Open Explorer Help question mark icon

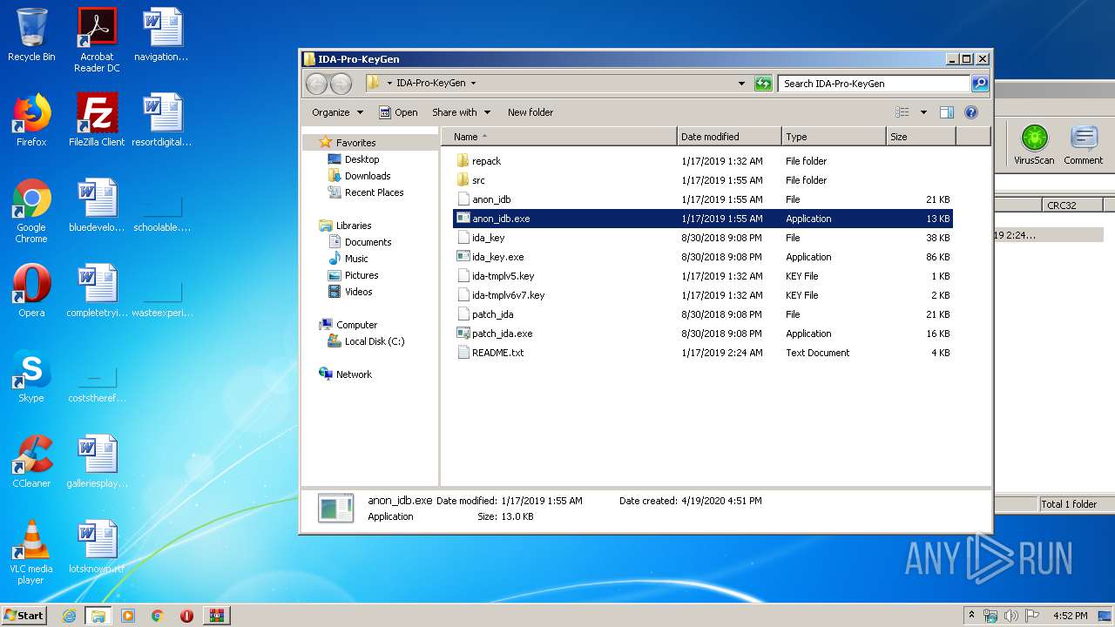[971, 112]
